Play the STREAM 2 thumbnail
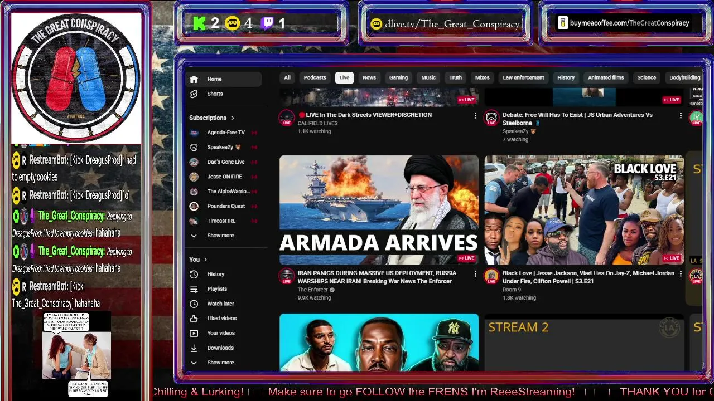 [584, 342]
